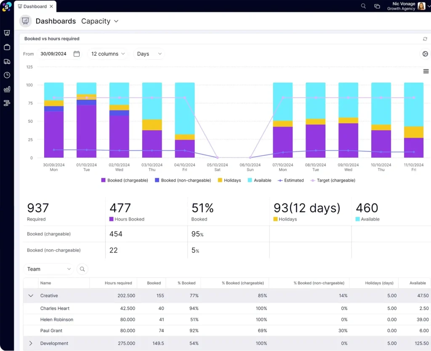The width and height of the screenshot is (431, 351).
Task: Collapse the Creative team row
Action: point(31,296)
